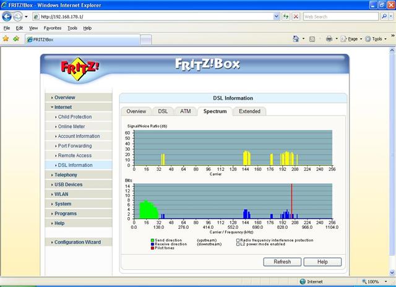Open Online Meter in the sidebar
Screen dimensions: 396x287
point(79,126)
